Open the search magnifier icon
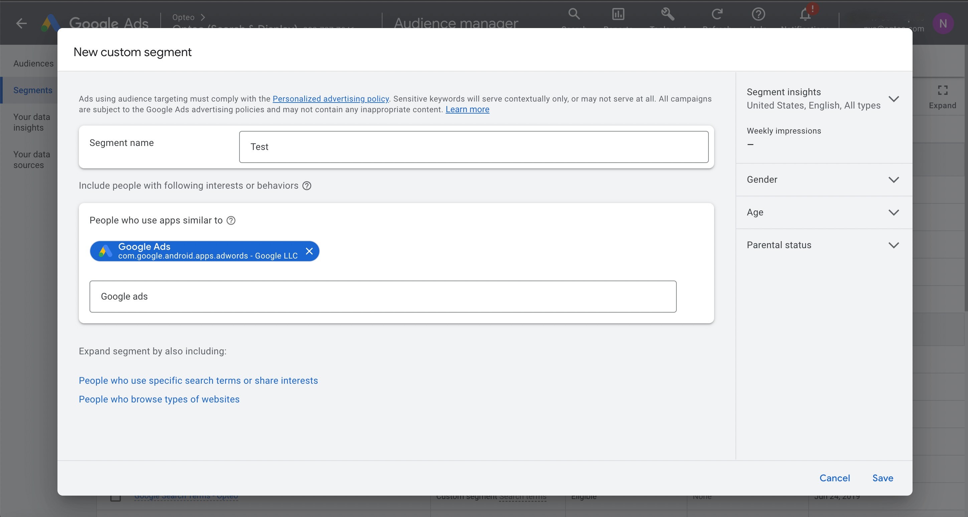 tap(574, 14)
